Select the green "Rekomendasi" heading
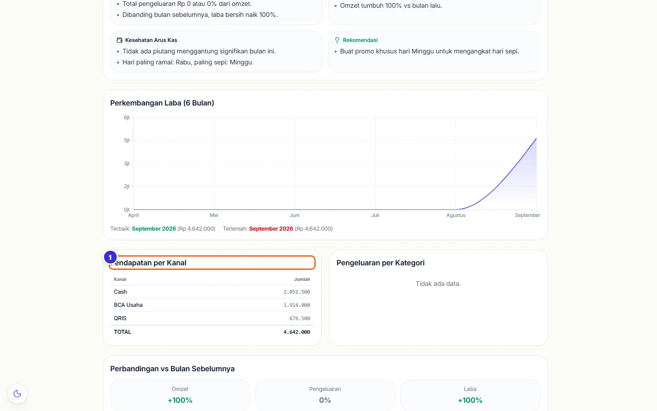Viewport: 657px width, 411px height. tap(360, 40)
